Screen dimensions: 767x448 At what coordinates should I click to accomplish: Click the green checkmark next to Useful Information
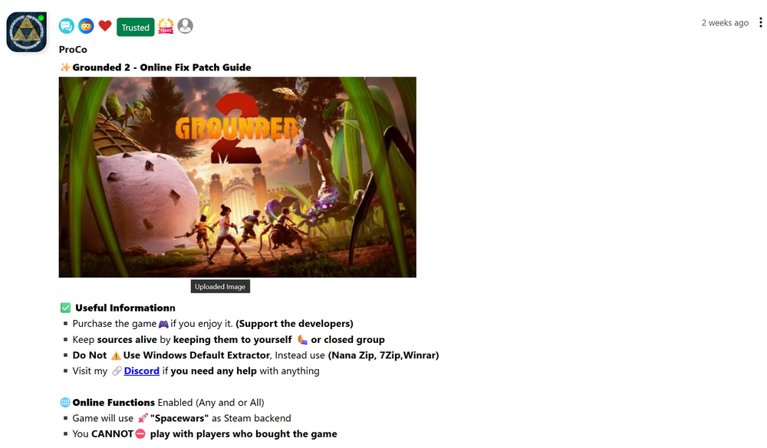65,308
